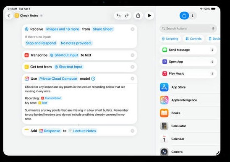Select the Controls category
Image resolution: width=230 pixels, height=162 pixels.
[x=193, y=39]
